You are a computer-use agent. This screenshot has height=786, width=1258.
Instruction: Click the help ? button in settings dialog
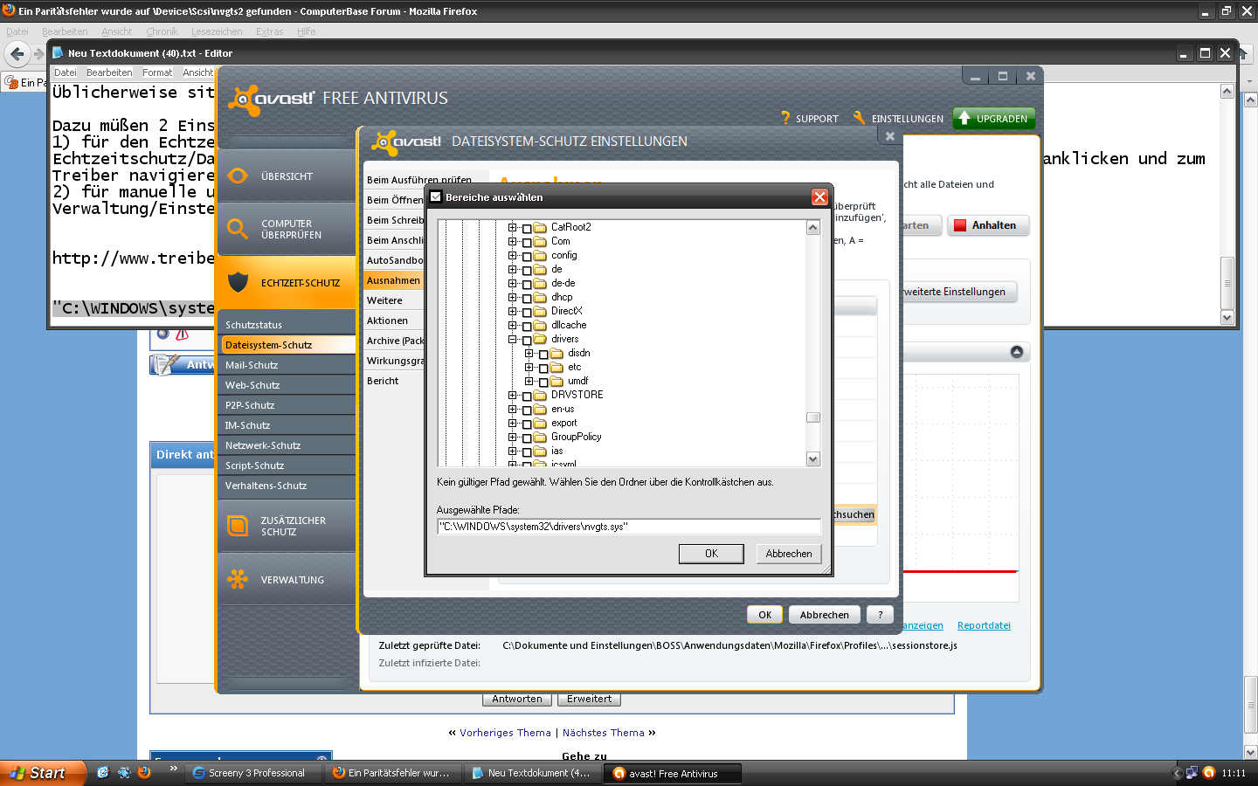pyautogui.click(x=880, y=615)
